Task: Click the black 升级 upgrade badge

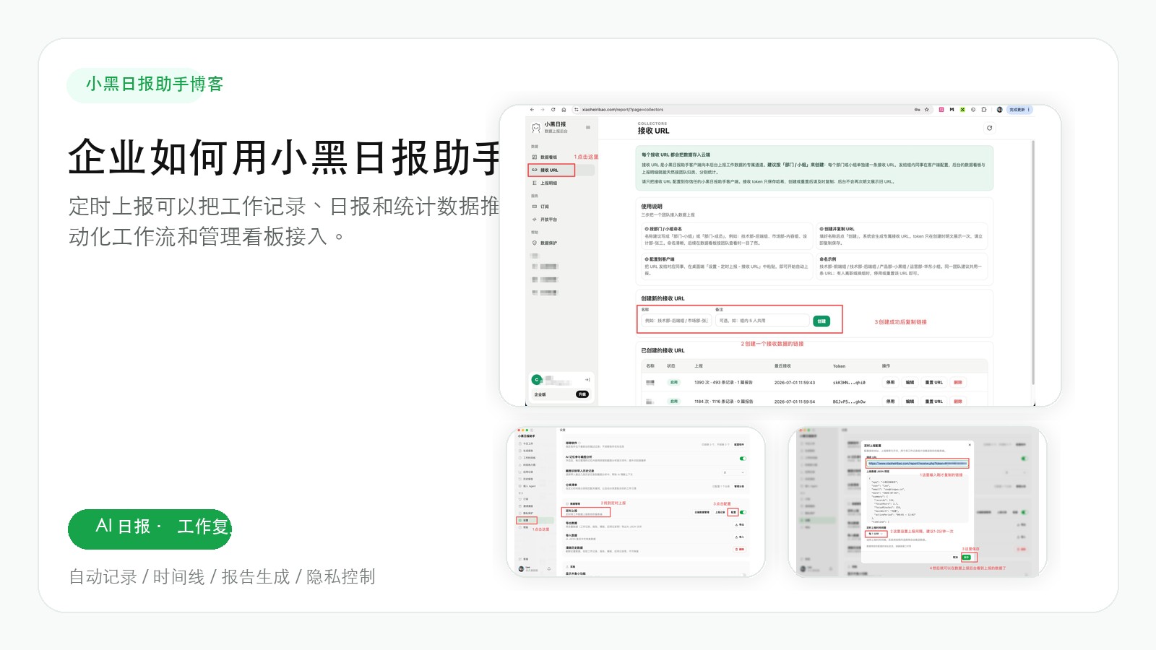Action: click(x=582, y=394)
